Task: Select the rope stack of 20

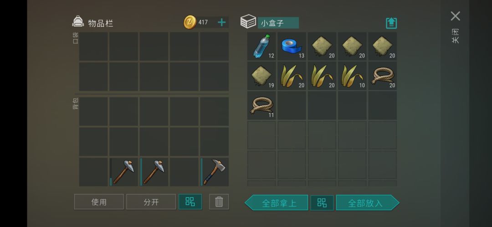Action: click(x=383, y=76)
